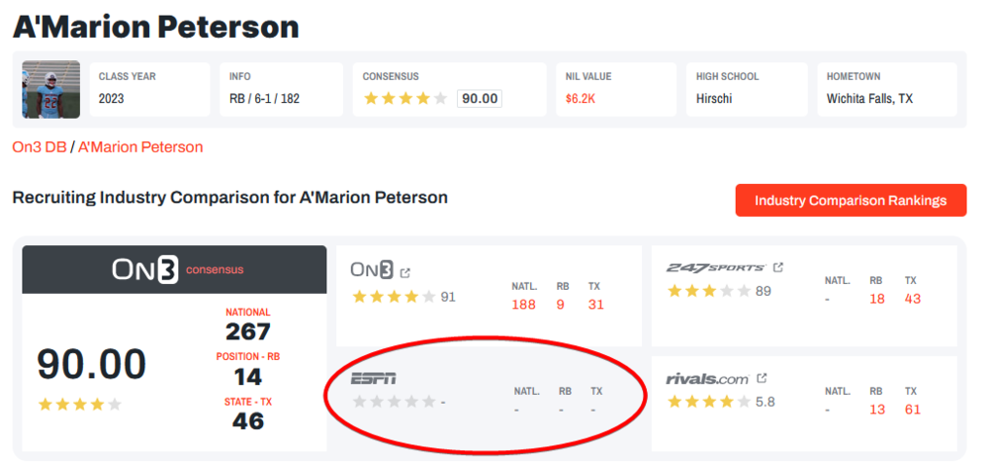Viewport: 989px width, 463px height.
Task: Open the Rivals.com external link icon
Action: 762,378
